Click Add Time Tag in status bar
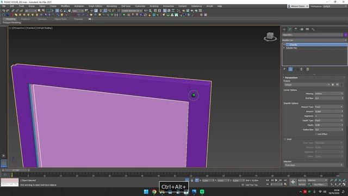348x196 pixels. coord(251,185)
